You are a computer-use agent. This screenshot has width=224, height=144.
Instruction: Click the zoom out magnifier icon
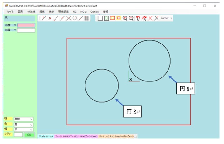coord(131,18)
